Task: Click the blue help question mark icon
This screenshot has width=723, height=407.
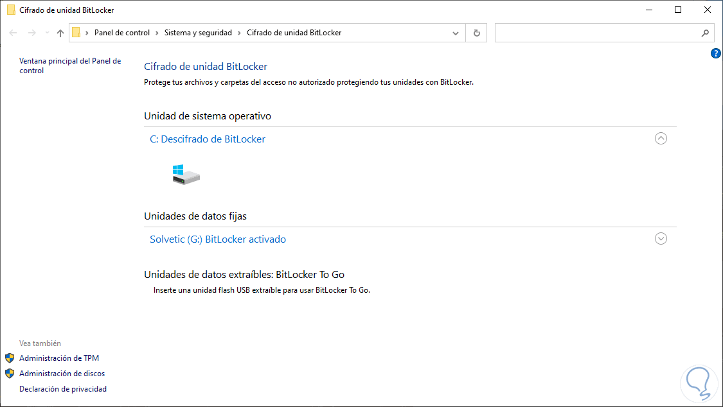Action: click(x=716, y=53)
